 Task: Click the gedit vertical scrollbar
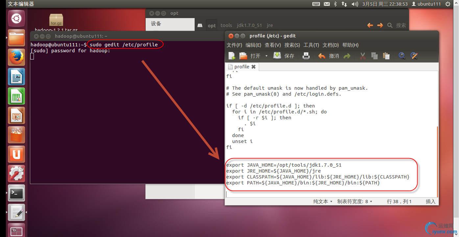point(437,161)
